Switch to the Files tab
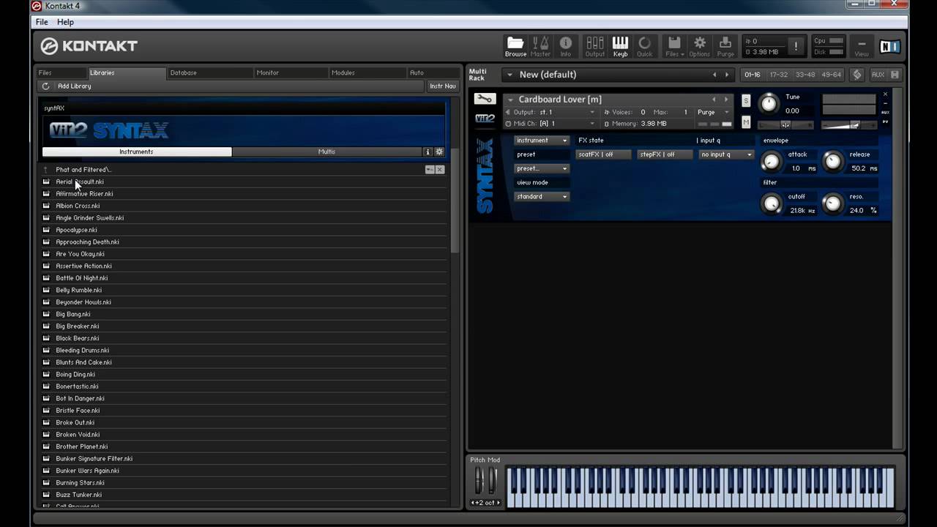The image size is (937, 527). tap(61, 72)
